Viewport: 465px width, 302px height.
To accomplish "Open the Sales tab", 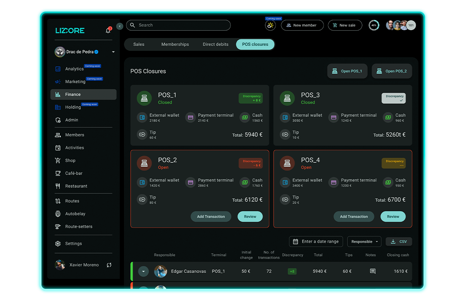I will 138,44.
